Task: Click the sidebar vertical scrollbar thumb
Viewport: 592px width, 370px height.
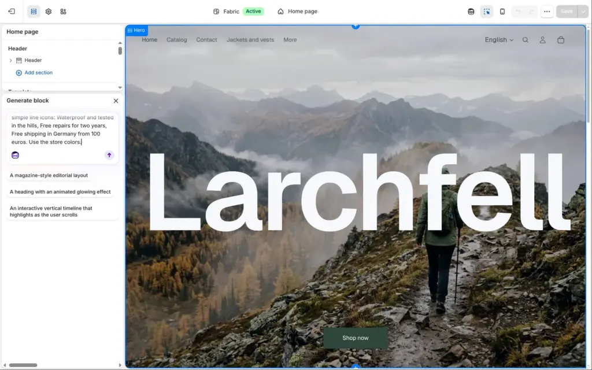Action: [x=120, y=51]
